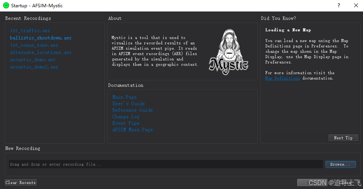363x189 pixels.
Task: Click the 'Recent Recordings' section label
Action: tap(28, 18)
